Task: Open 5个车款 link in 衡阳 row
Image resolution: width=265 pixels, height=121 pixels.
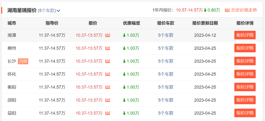Action: 166,87
